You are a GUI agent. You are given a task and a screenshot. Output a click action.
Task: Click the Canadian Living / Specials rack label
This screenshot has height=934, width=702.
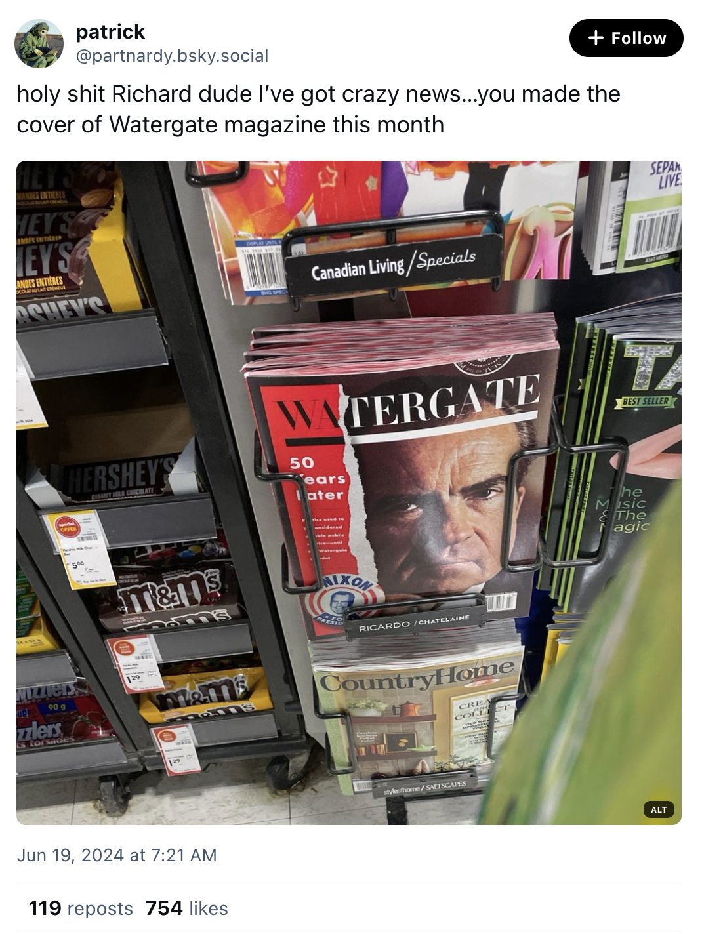(394, 264)
